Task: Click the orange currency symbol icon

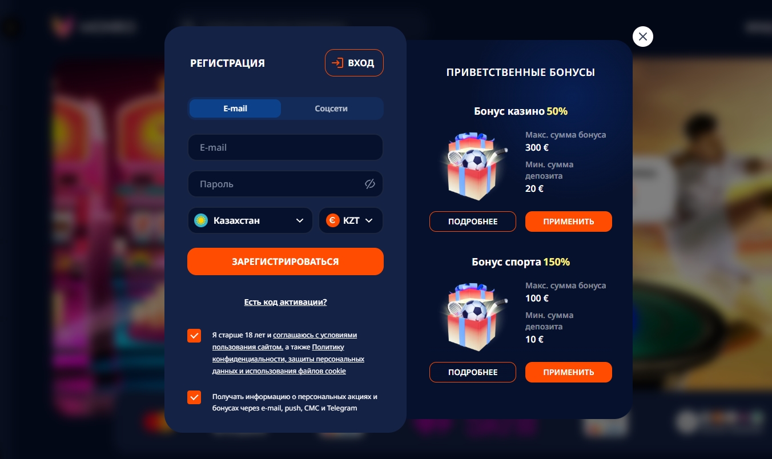Action: pos(332,220)
